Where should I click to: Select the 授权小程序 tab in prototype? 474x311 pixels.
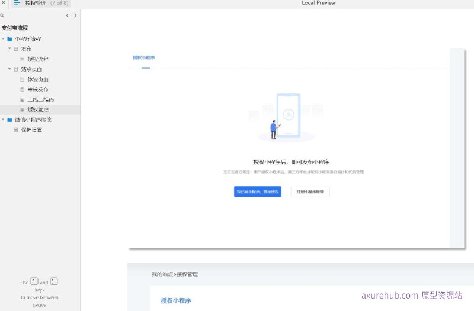(x=144, y=57)
